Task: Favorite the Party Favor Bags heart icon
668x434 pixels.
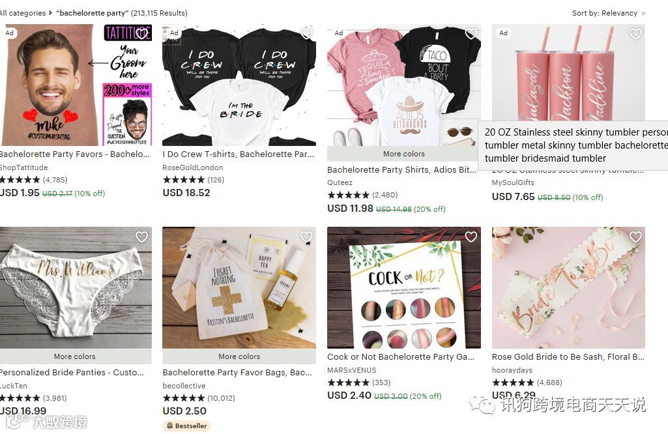Action: coord(306,237)
